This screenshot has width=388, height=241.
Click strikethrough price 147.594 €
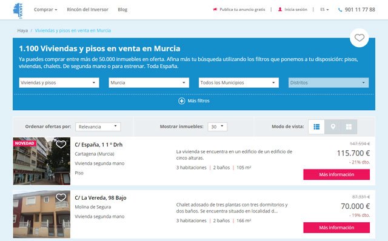pos(360,144)
